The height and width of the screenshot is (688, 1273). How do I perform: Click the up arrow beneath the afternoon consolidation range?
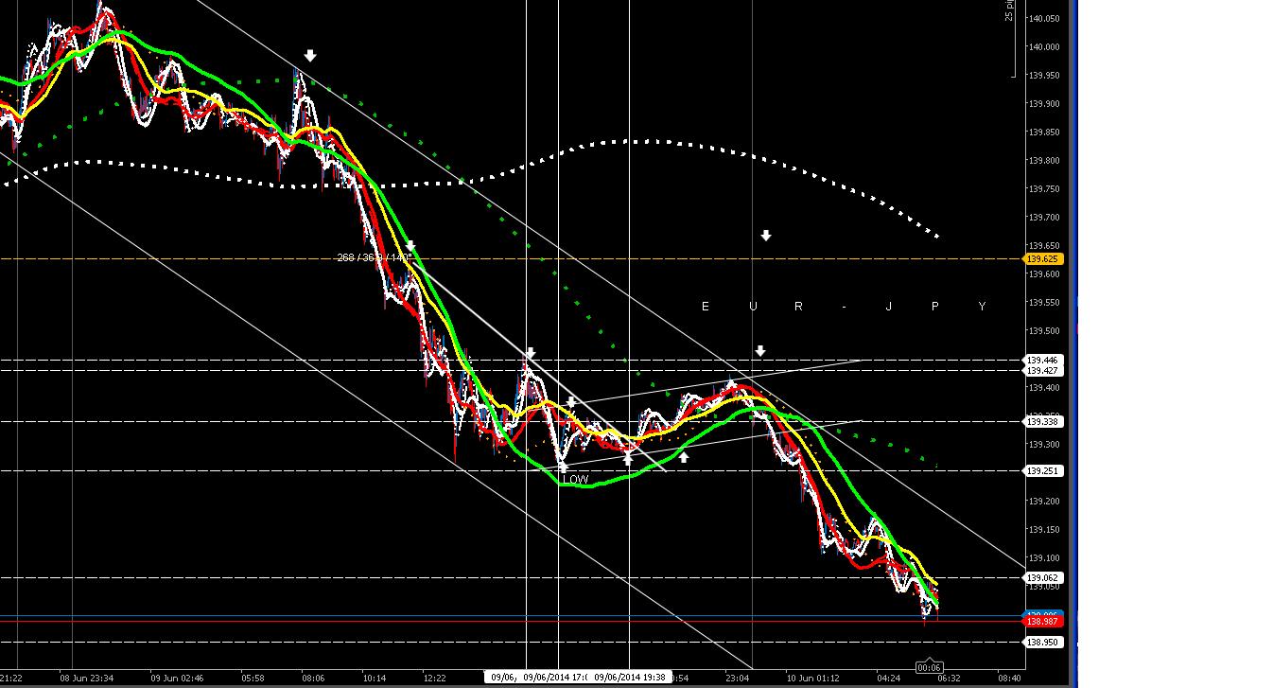pos(628,458)
